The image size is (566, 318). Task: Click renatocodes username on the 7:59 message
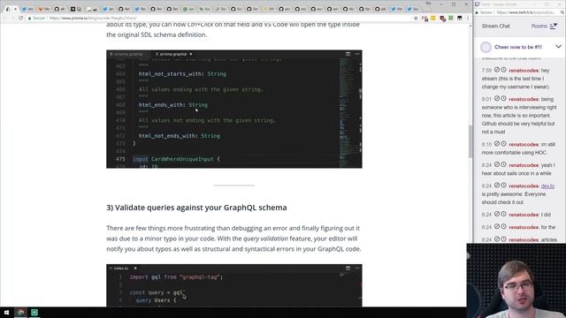click(x=524, y=71)
